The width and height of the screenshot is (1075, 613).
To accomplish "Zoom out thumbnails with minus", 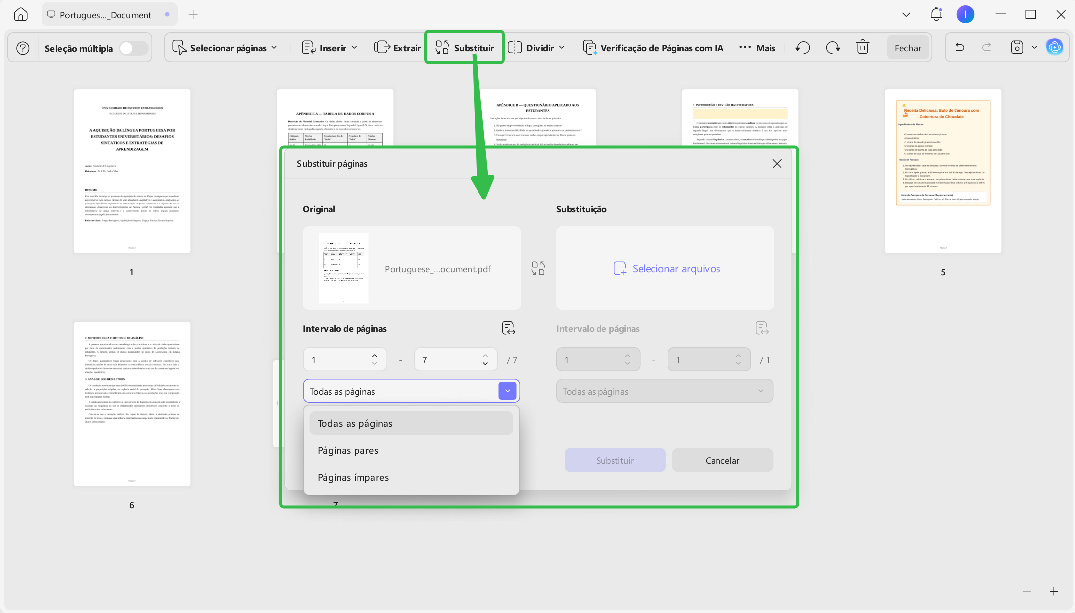I will [x=1027, y=591].
